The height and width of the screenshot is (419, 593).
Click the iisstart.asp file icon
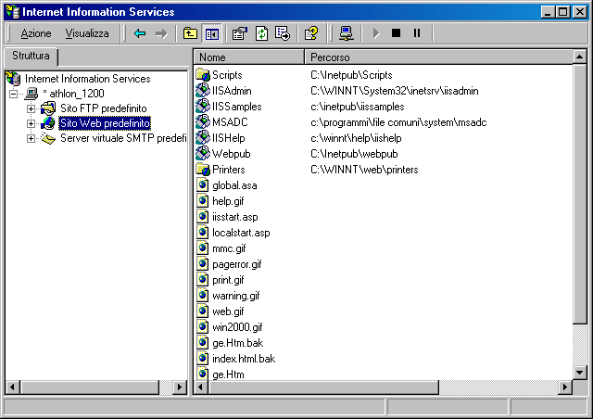203,217
